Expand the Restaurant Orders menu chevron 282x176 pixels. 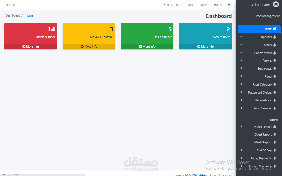(241, 92)
